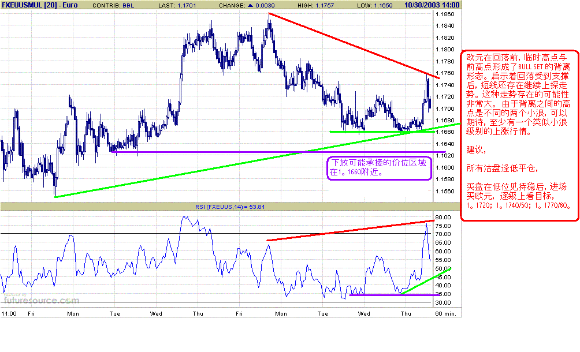
Task: Click the red 欧元在回落前 commentary box
Action: [519, 136]
